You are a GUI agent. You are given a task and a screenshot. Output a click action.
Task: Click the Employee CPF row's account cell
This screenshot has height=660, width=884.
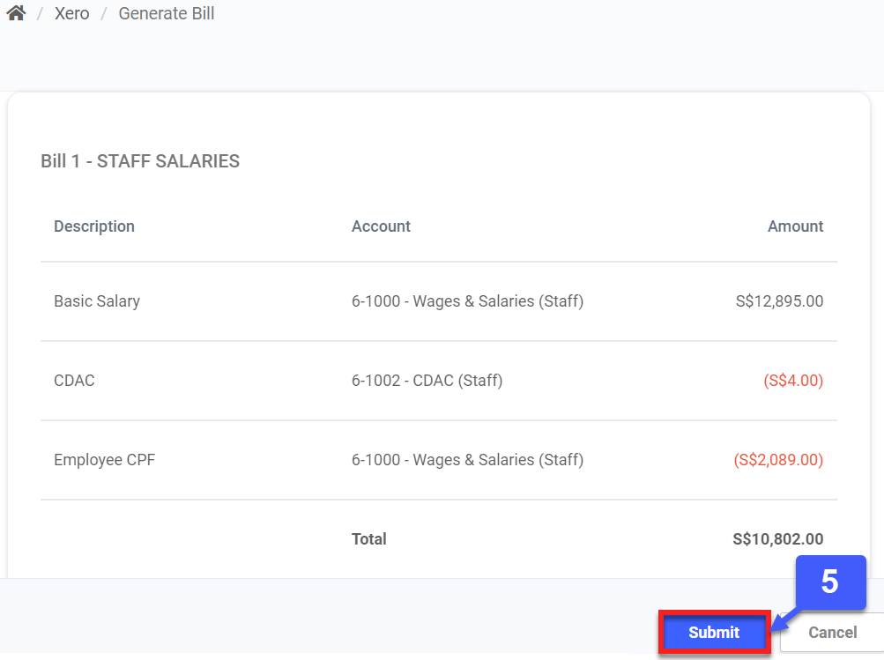pyautogui.click(x=467, y=460)
